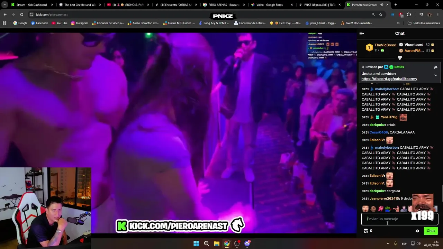Open the zoom magnifier in address bar
443x249 pixels.
pyautogui.click(x=373, y=15)
